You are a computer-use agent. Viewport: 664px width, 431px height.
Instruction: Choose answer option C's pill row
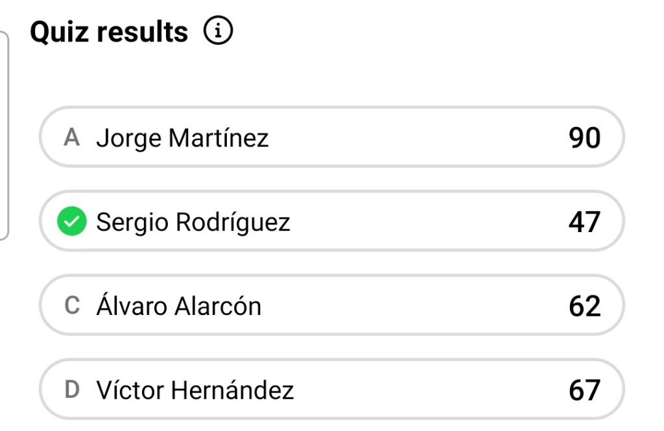[x=389, y=305]
